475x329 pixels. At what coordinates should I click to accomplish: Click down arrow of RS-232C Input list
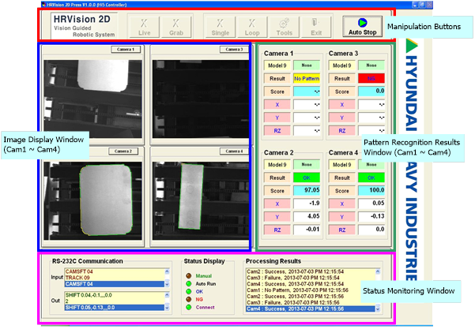coord(167,284)
